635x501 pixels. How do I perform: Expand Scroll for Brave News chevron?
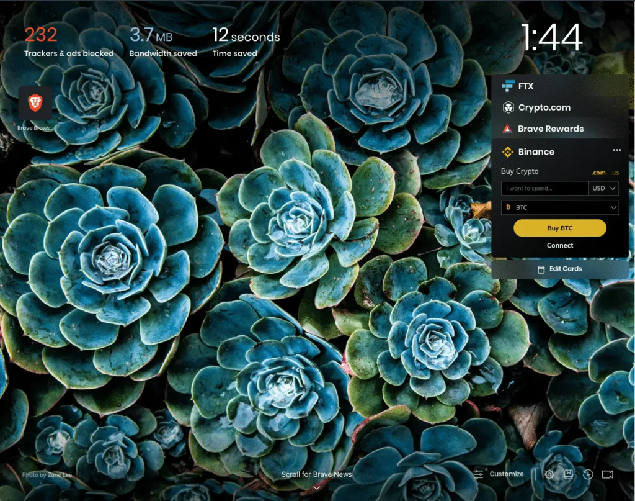(317, 487)
